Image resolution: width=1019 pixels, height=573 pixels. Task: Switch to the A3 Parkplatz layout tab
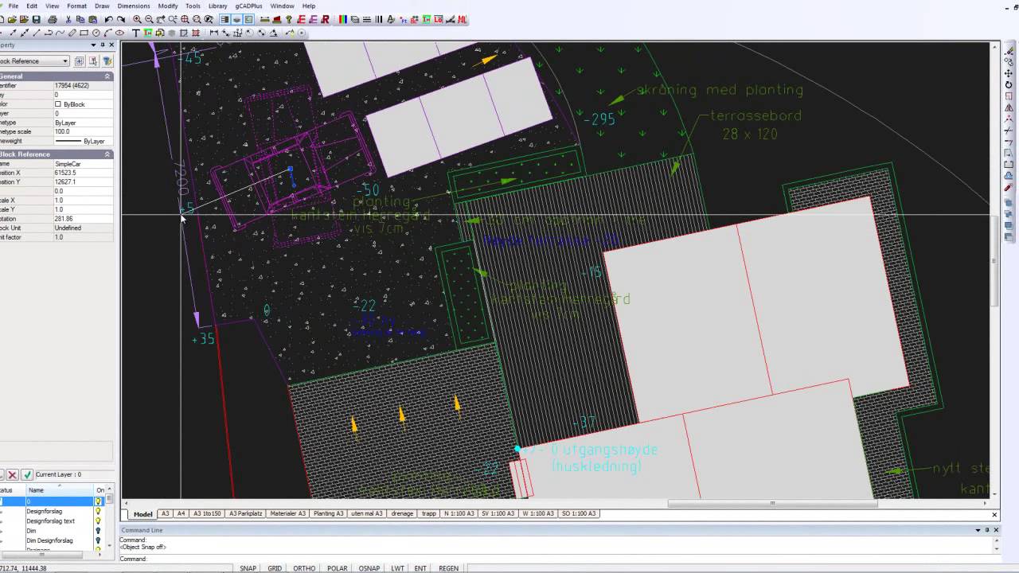pos(245,513)
